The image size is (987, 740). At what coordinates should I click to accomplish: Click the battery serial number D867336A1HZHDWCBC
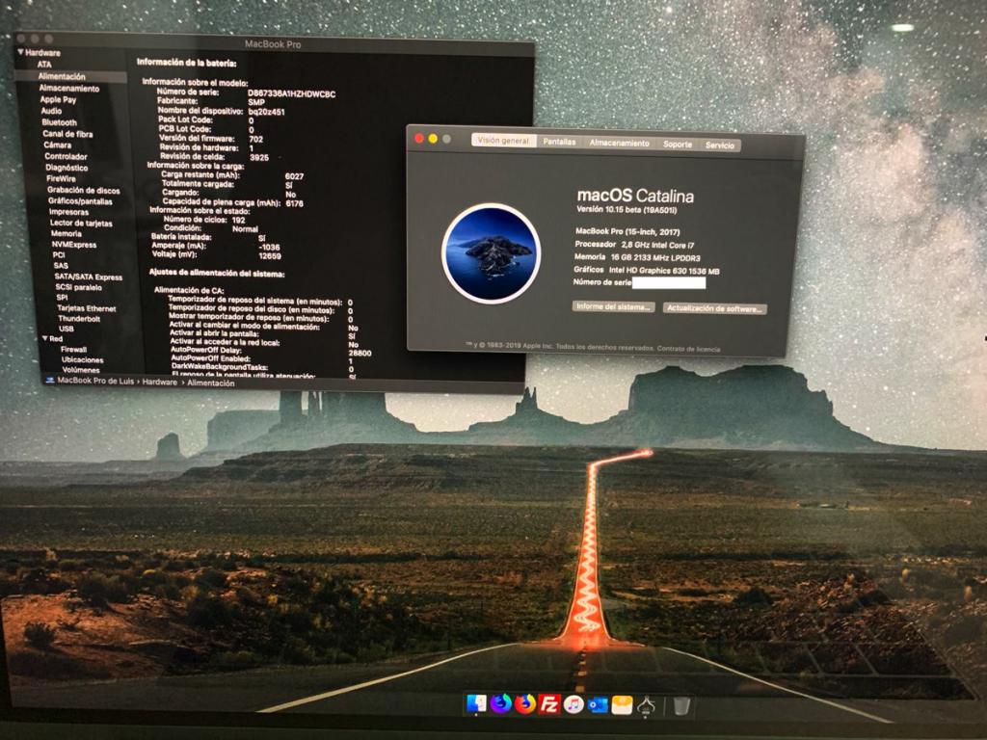pos(291,93)
